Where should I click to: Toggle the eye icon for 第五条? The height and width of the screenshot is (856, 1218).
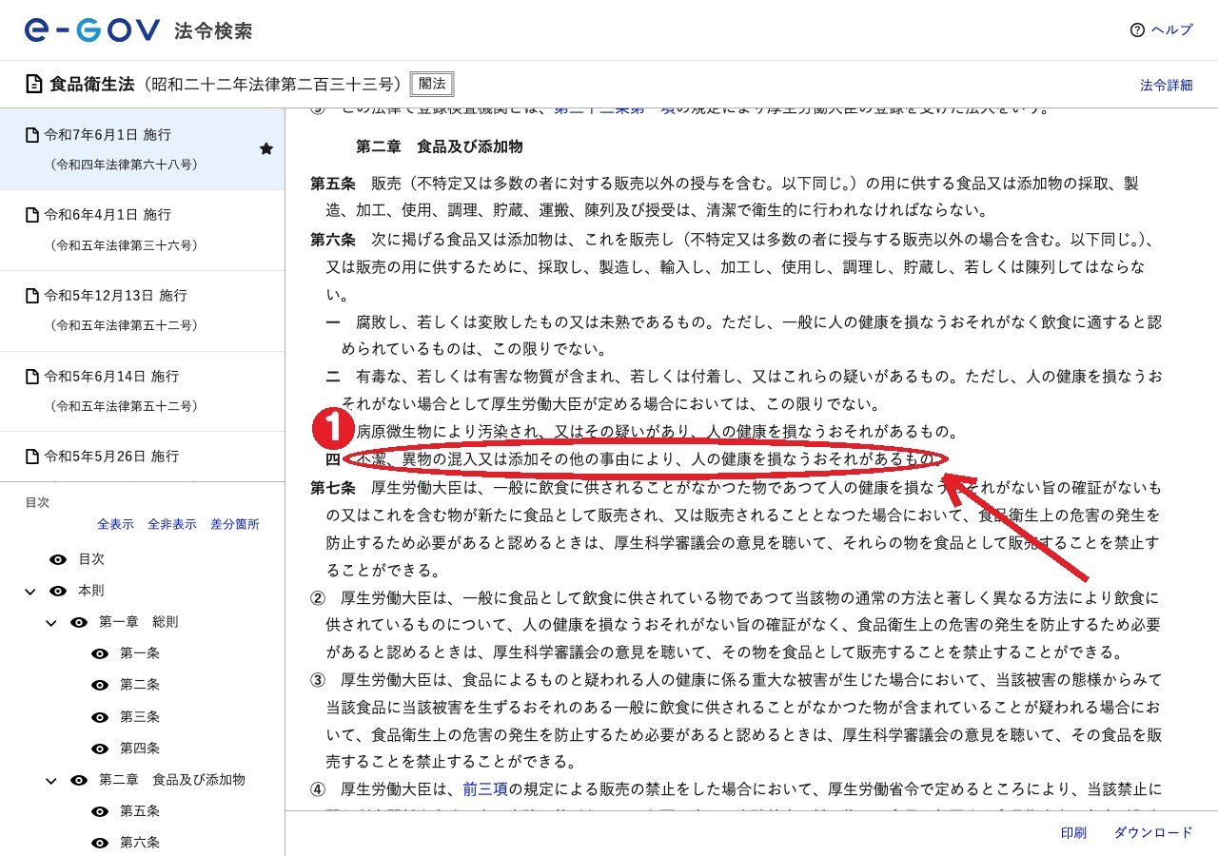100,811
